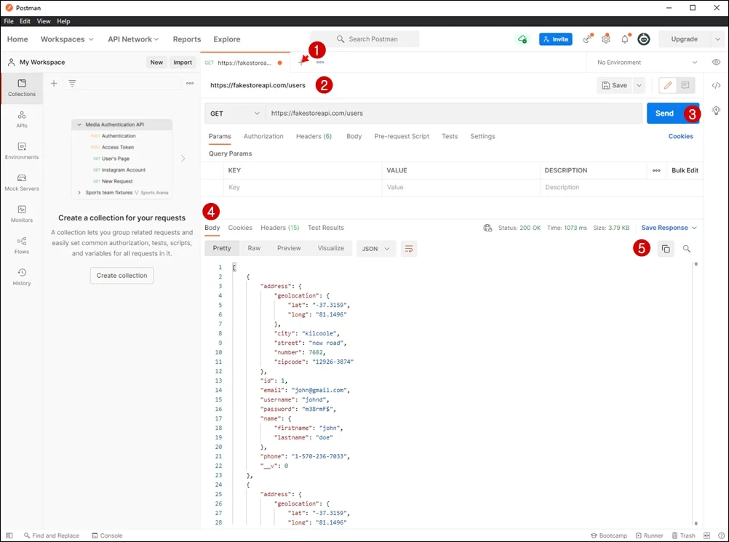The height and width of the screenshot is (542, 729).
Task: Open the GET method dropdown
Action: (x=234, y=113)
